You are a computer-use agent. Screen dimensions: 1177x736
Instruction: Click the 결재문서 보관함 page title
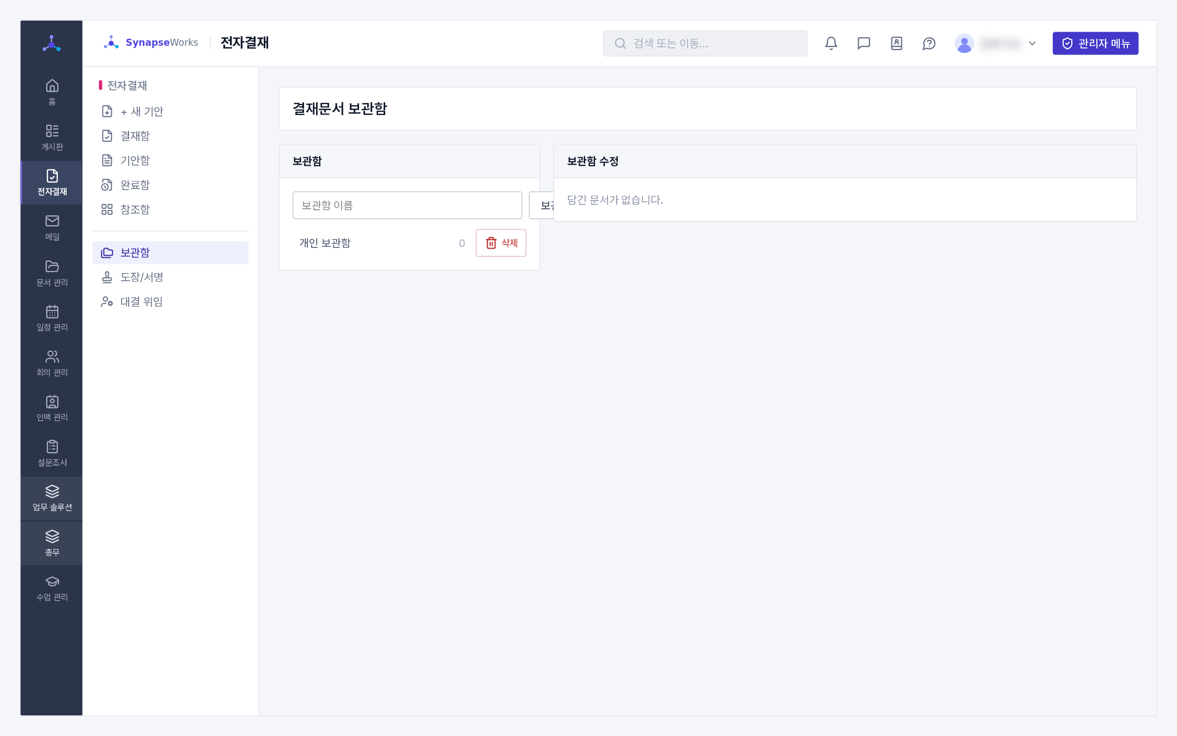click(339, 108)
